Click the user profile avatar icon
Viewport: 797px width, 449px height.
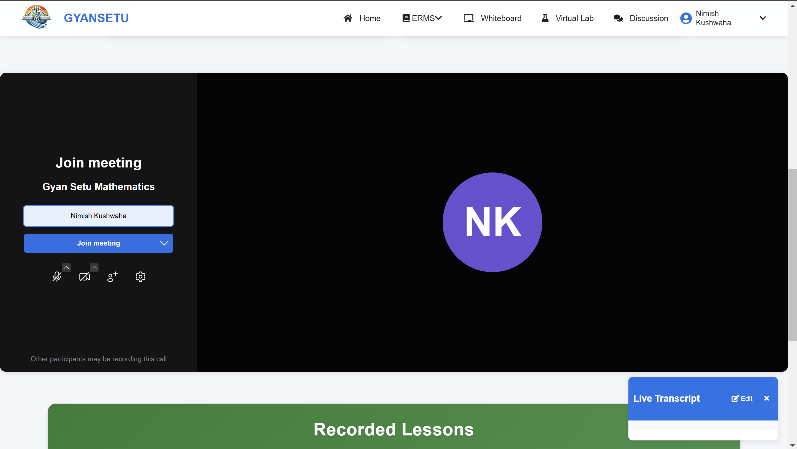[x=686, y=18]
